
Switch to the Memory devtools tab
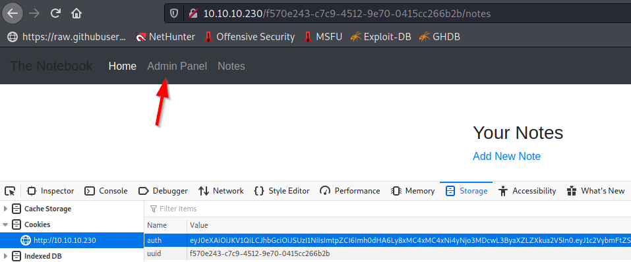pos(413,191)
